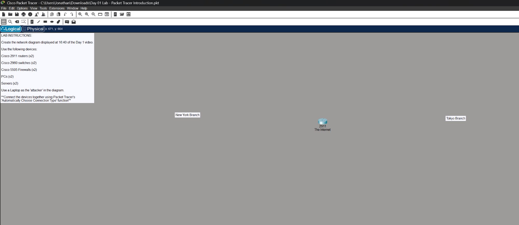
Task: Launch the Activity Wizard icon
Action: [43, 14]
